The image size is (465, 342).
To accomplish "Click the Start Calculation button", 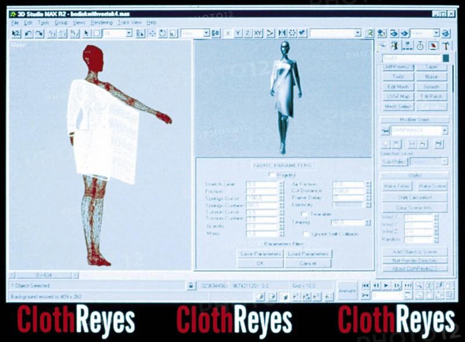I will pos(414,197).
